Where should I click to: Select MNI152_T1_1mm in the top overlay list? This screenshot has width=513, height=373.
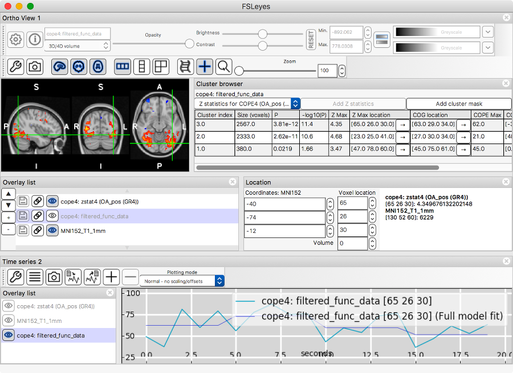(83, 231)
